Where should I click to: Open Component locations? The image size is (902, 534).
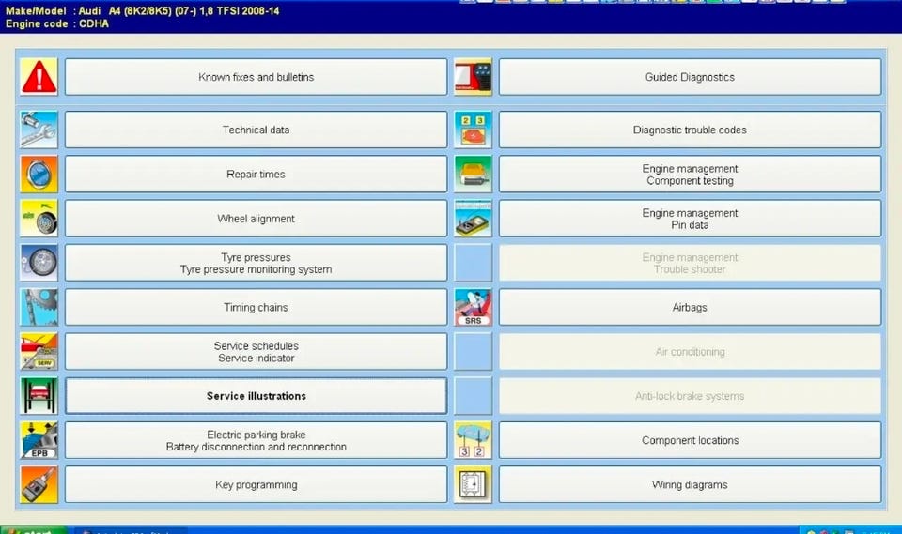pos(690,440)
